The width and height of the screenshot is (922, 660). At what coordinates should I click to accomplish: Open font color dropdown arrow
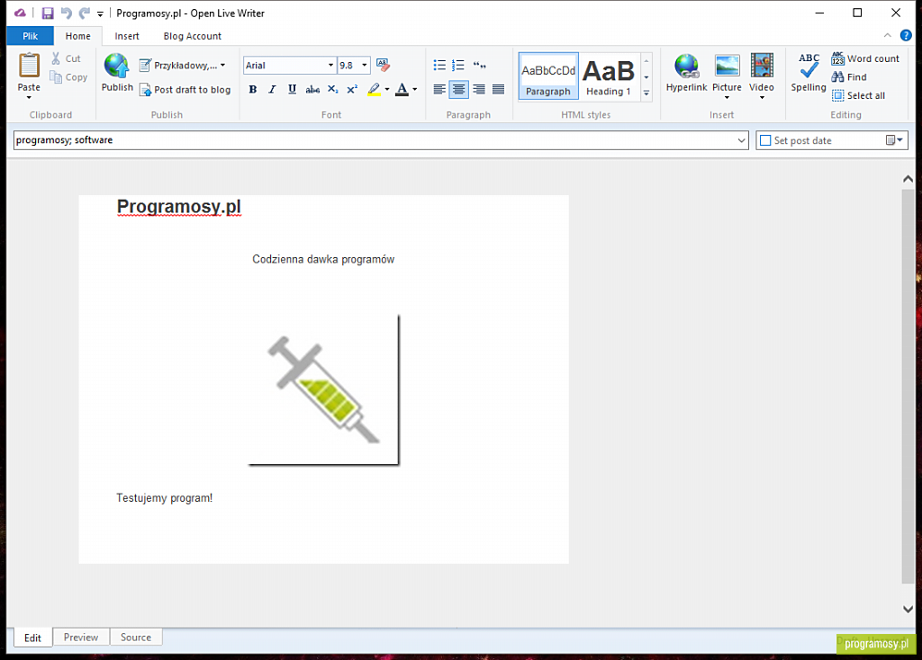pyautogui.click(x=414, y=89)
